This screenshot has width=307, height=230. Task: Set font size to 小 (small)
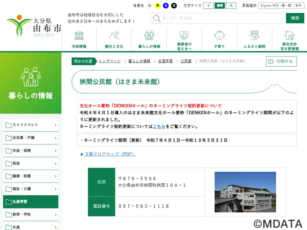[x=208, y=6]
